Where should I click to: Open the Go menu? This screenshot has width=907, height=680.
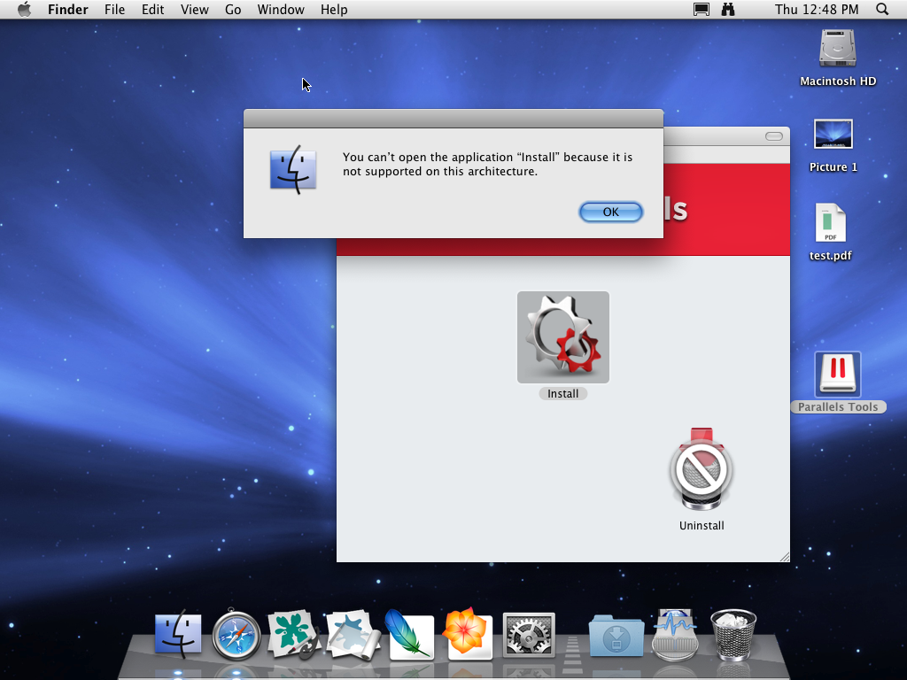click(x=233, y=10)
